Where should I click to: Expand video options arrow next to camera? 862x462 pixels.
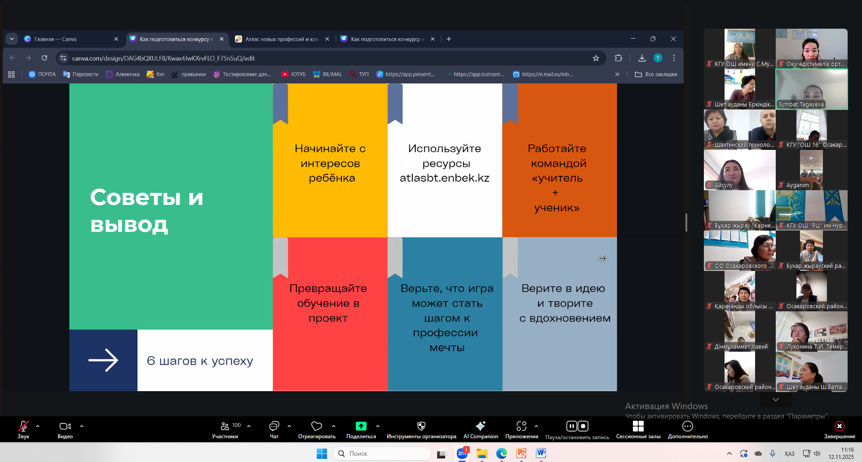click(x=82, y=426)
